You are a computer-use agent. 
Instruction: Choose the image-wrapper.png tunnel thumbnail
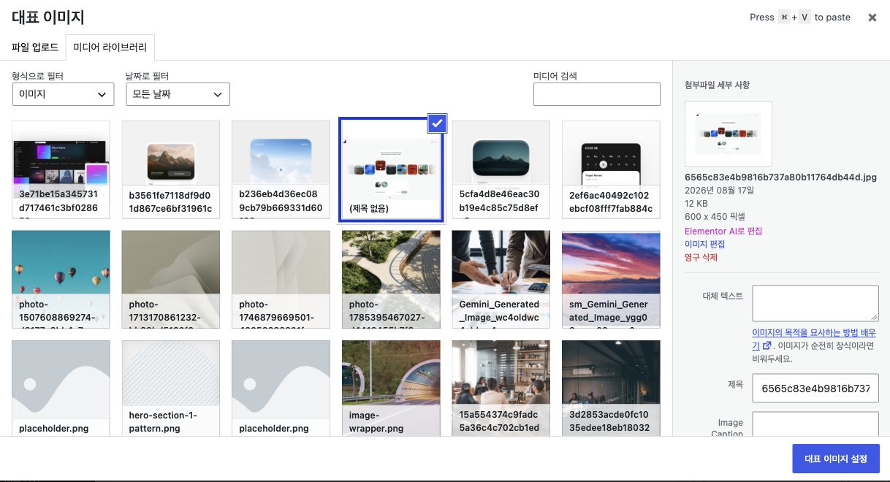click(x=391, y=389)
